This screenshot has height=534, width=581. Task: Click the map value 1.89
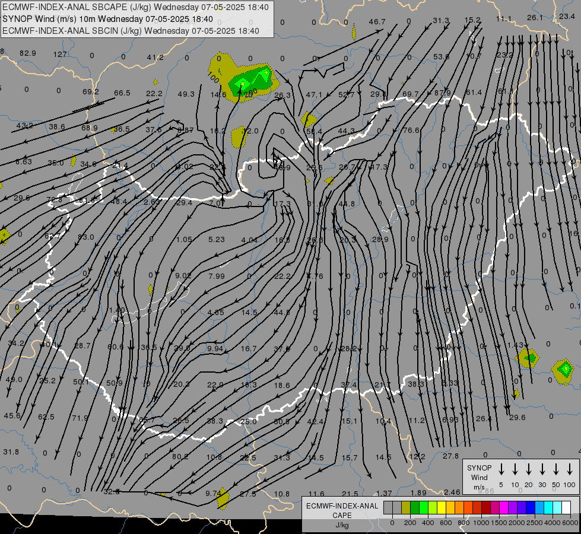point(418,493)
